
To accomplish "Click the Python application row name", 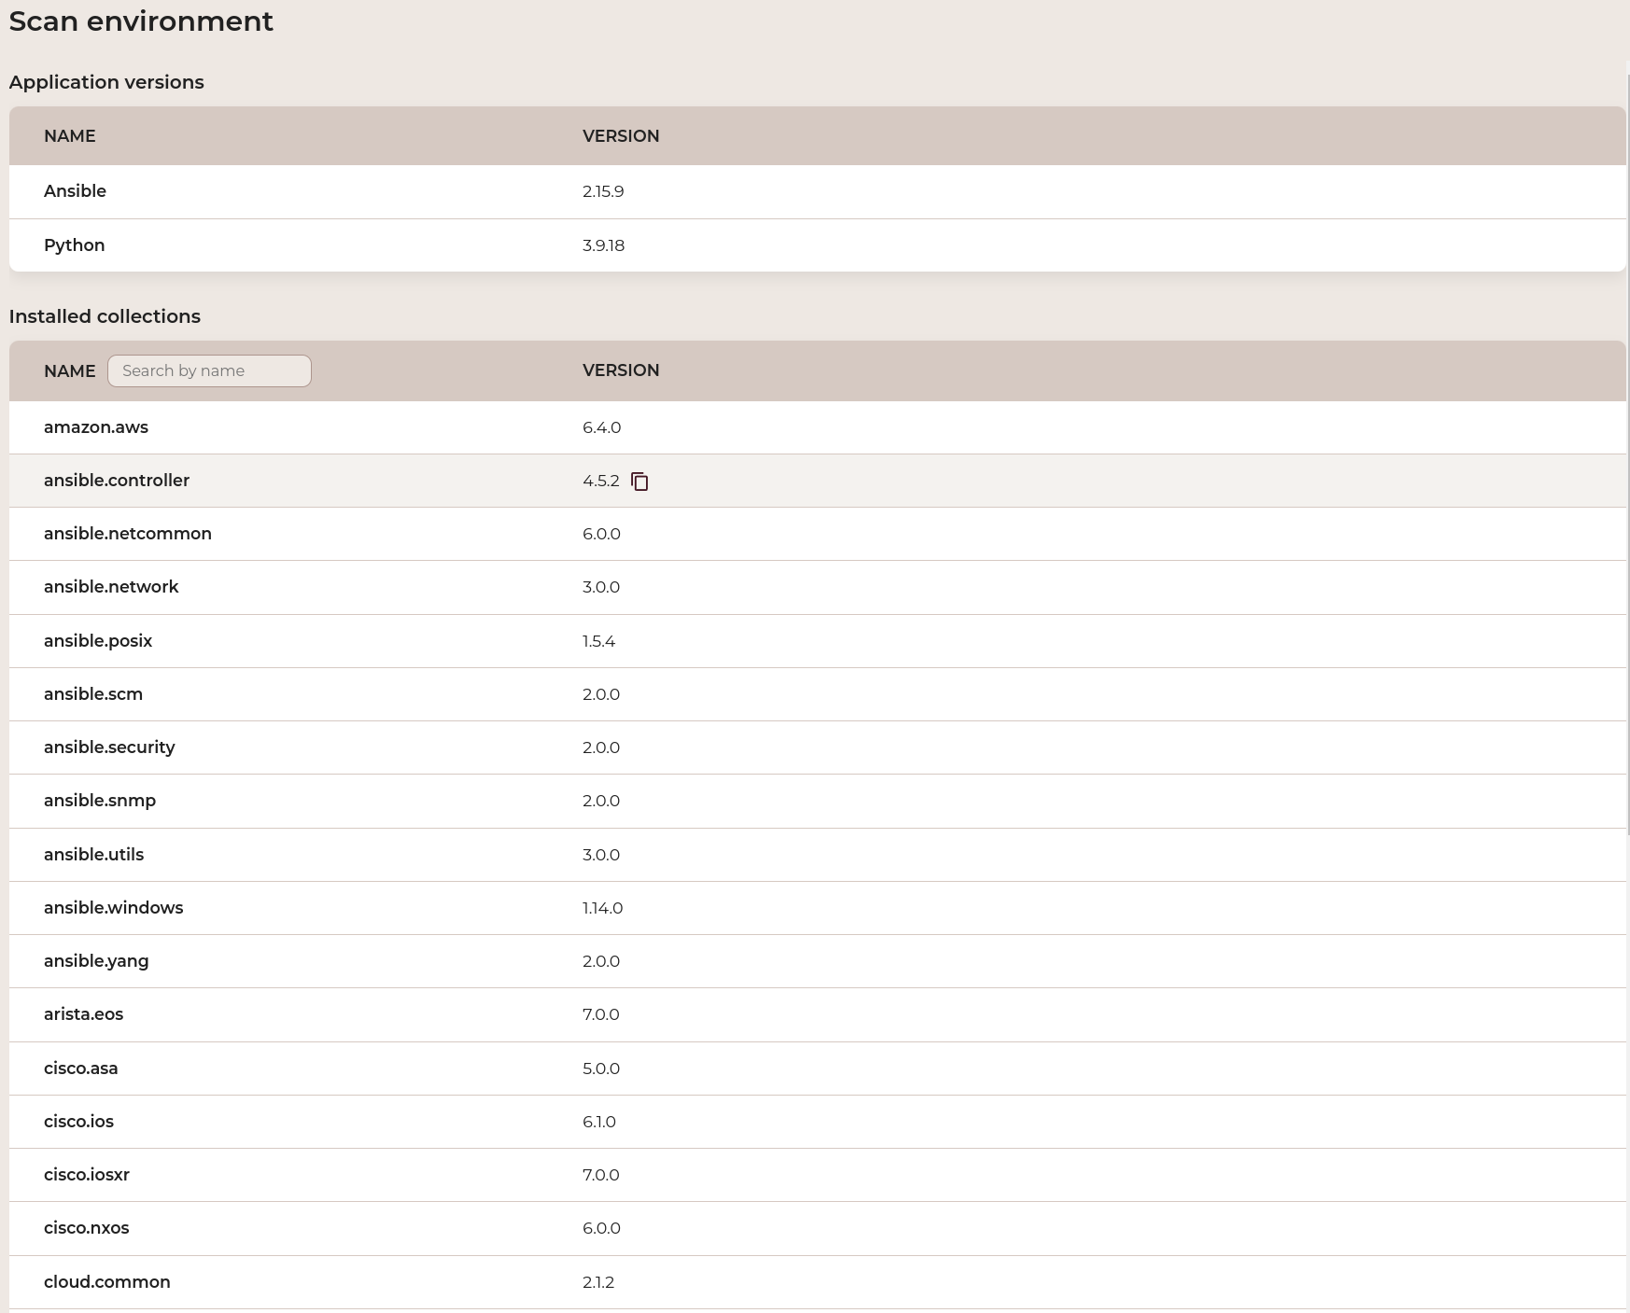I will pyautogui.click(x=74, y=245).
